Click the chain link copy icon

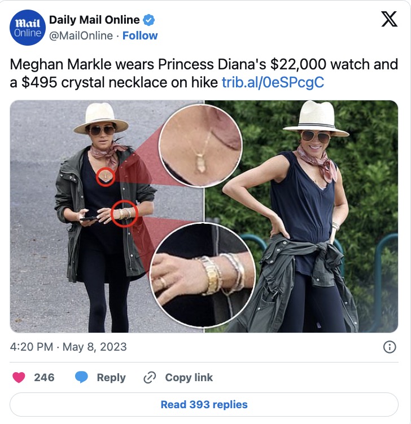(x=150, y=378)
